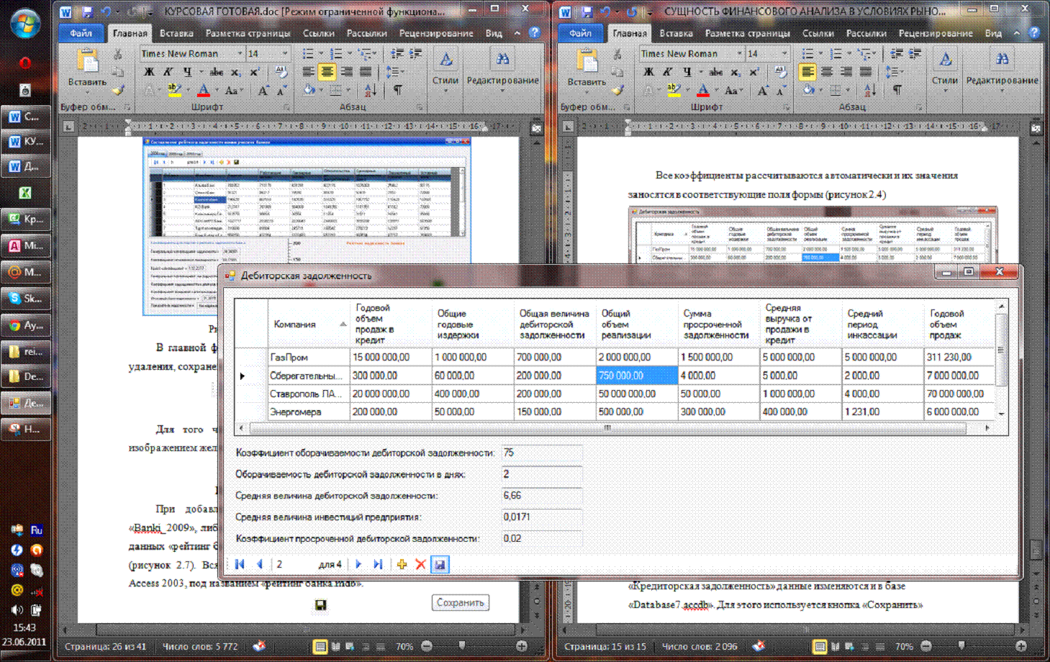Toggle italic (К) in the right Word window

[x=668, y=72]
